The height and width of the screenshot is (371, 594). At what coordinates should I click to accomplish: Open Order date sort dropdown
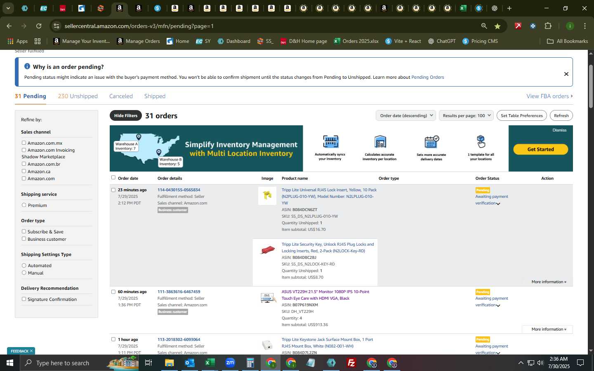406,115
